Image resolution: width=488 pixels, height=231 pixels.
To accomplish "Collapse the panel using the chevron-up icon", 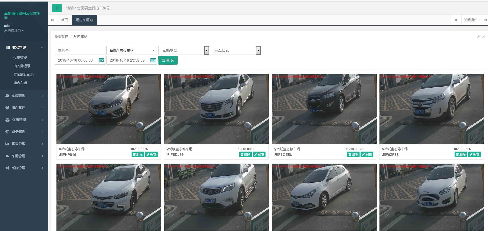I will pyautogui.click(x=484, y=37).
